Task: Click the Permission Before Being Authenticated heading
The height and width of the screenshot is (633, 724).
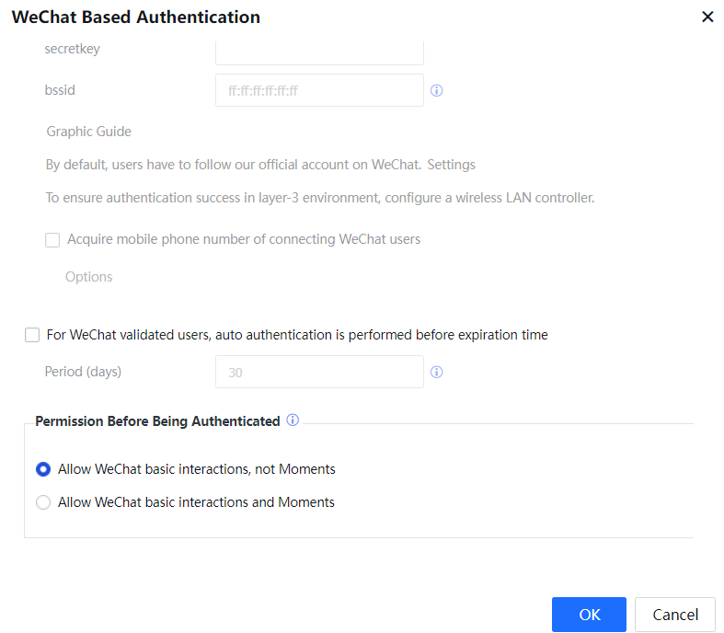Action: coord(157,421)
